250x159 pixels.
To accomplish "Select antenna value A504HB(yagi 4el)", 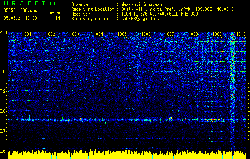I will pos(140,19).
